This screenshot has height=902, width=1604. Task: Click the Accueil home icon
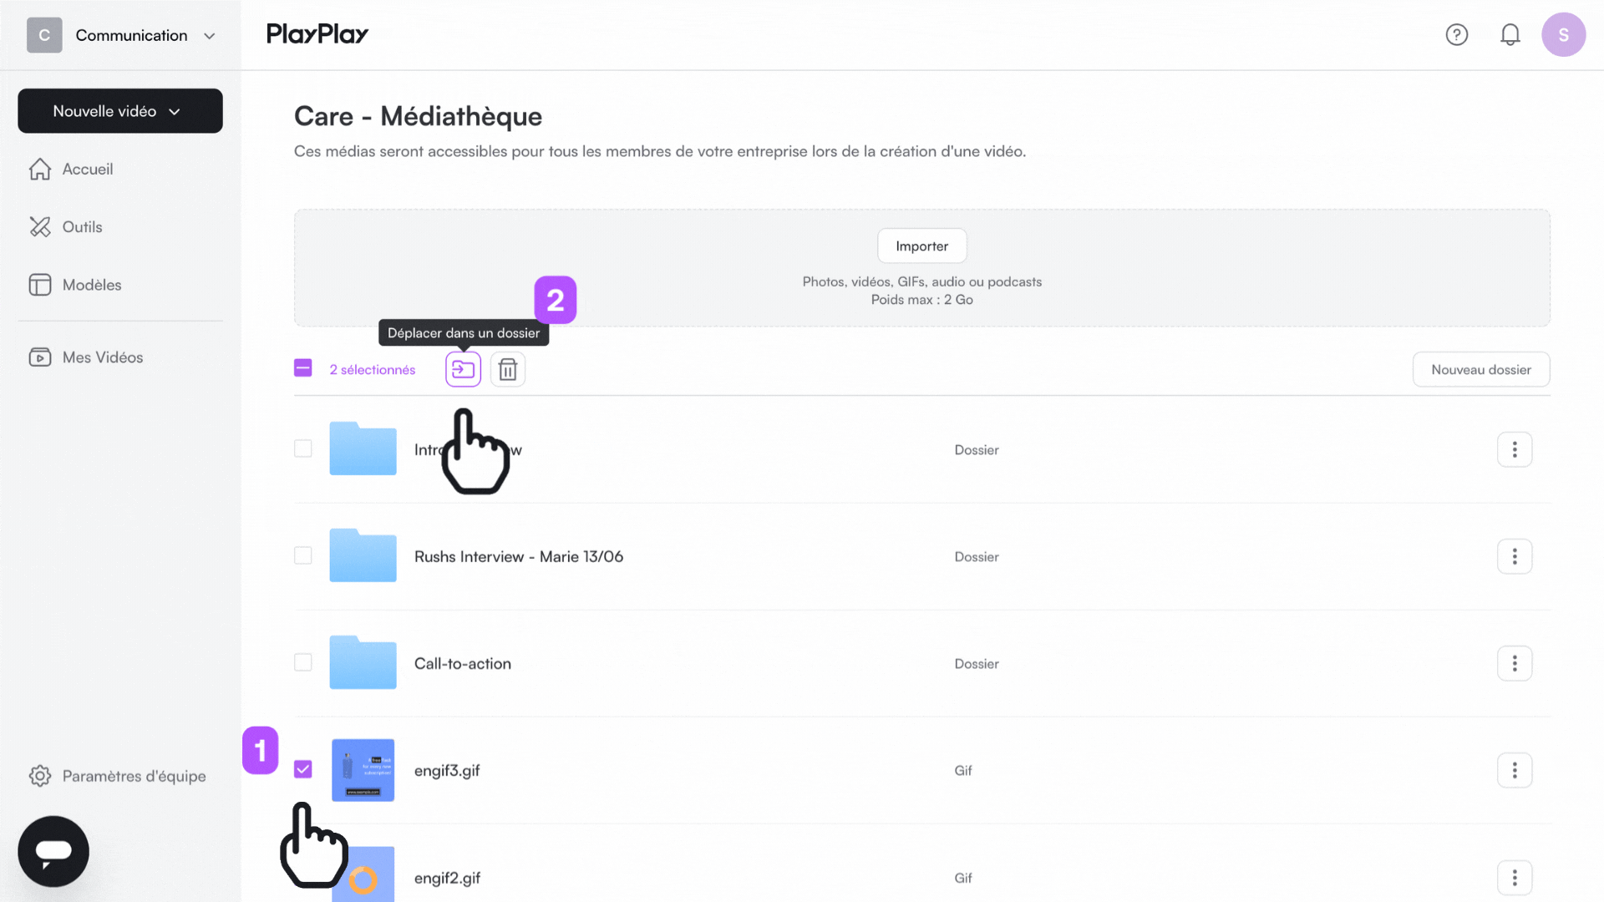click(40, 169)
